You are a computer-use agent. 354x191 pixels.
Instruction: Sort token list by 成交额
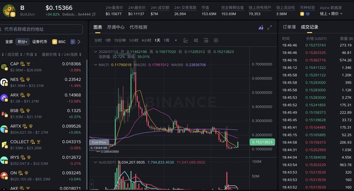click(x=15, y=54)
